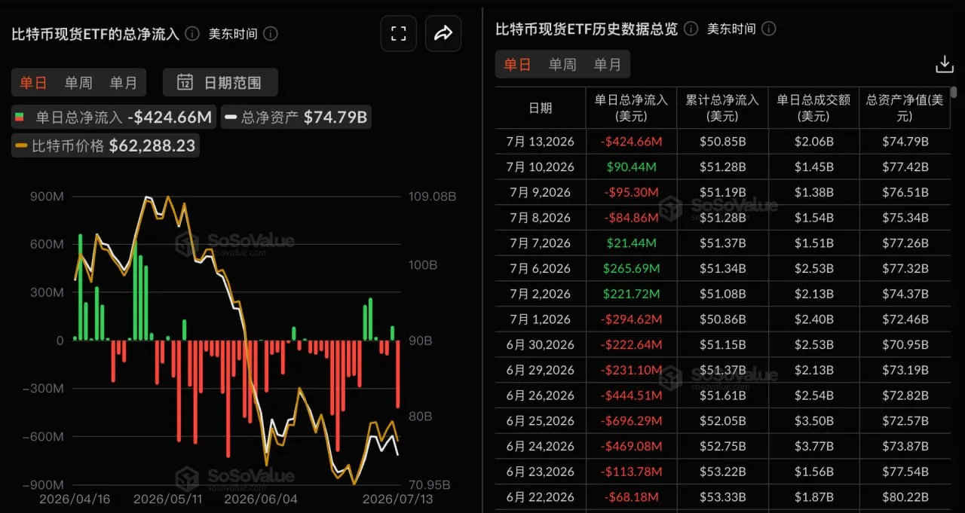Viewport: 965px width, 513px height.
Task: Click the 单日总净流入 (美元) column header
Action: pos(631,108)
